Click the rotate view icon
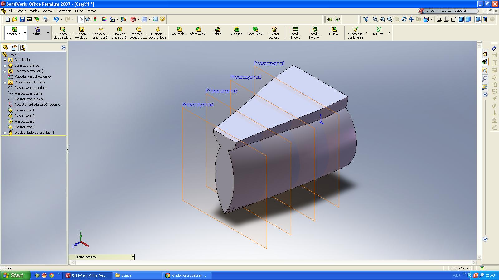Image resolution: width=499 pixels, height=280 pixels. [x=404, y=19]
